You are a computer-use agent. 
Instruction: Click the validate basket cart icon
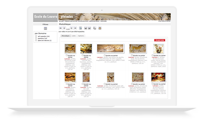coord(89,28)
